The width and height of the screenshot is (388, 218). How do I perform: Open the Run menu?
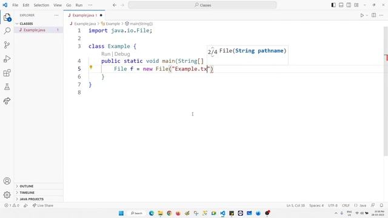79,5
